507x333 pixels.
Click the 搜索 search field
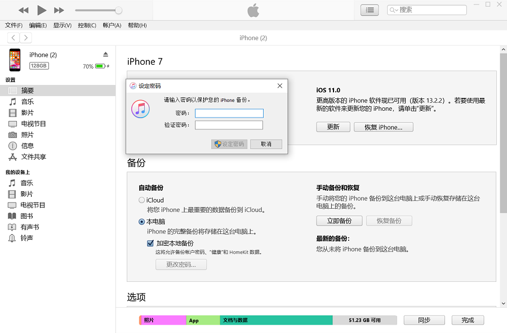click(427, 10)
